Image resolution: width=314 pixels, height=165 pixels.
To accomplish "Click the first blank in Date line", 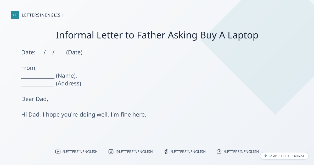I will (x=40, y=53).
